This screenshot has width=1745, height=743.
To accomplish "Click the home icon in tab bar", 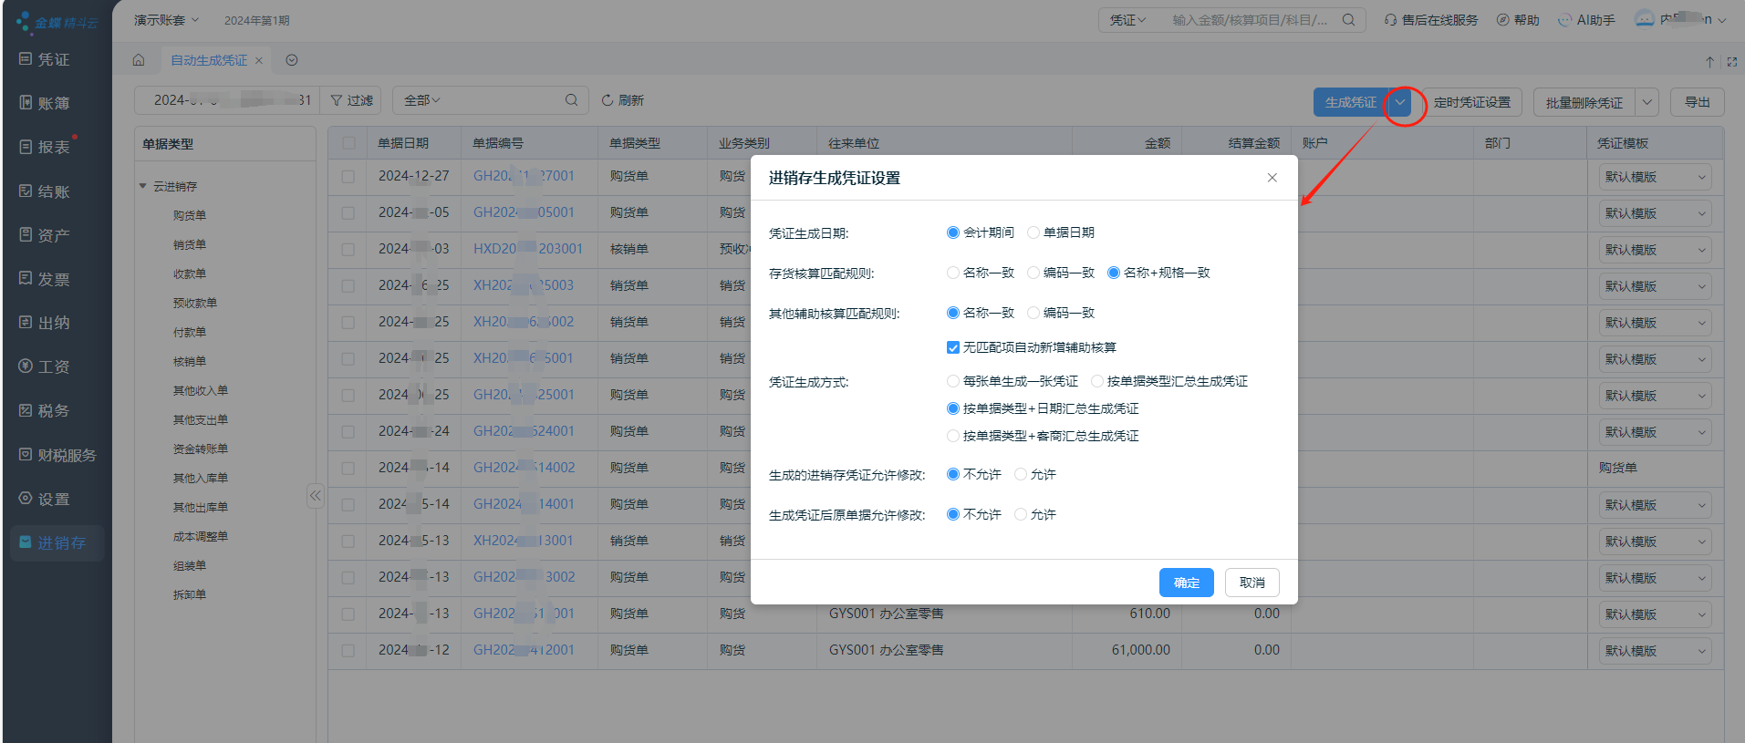I will tap(139, 60).
